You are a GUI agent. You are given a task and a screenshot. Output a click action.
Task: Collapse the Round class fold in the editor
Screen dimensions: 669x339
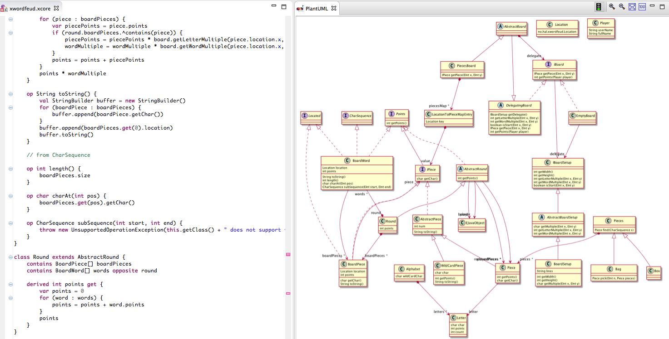coord(10,257)
